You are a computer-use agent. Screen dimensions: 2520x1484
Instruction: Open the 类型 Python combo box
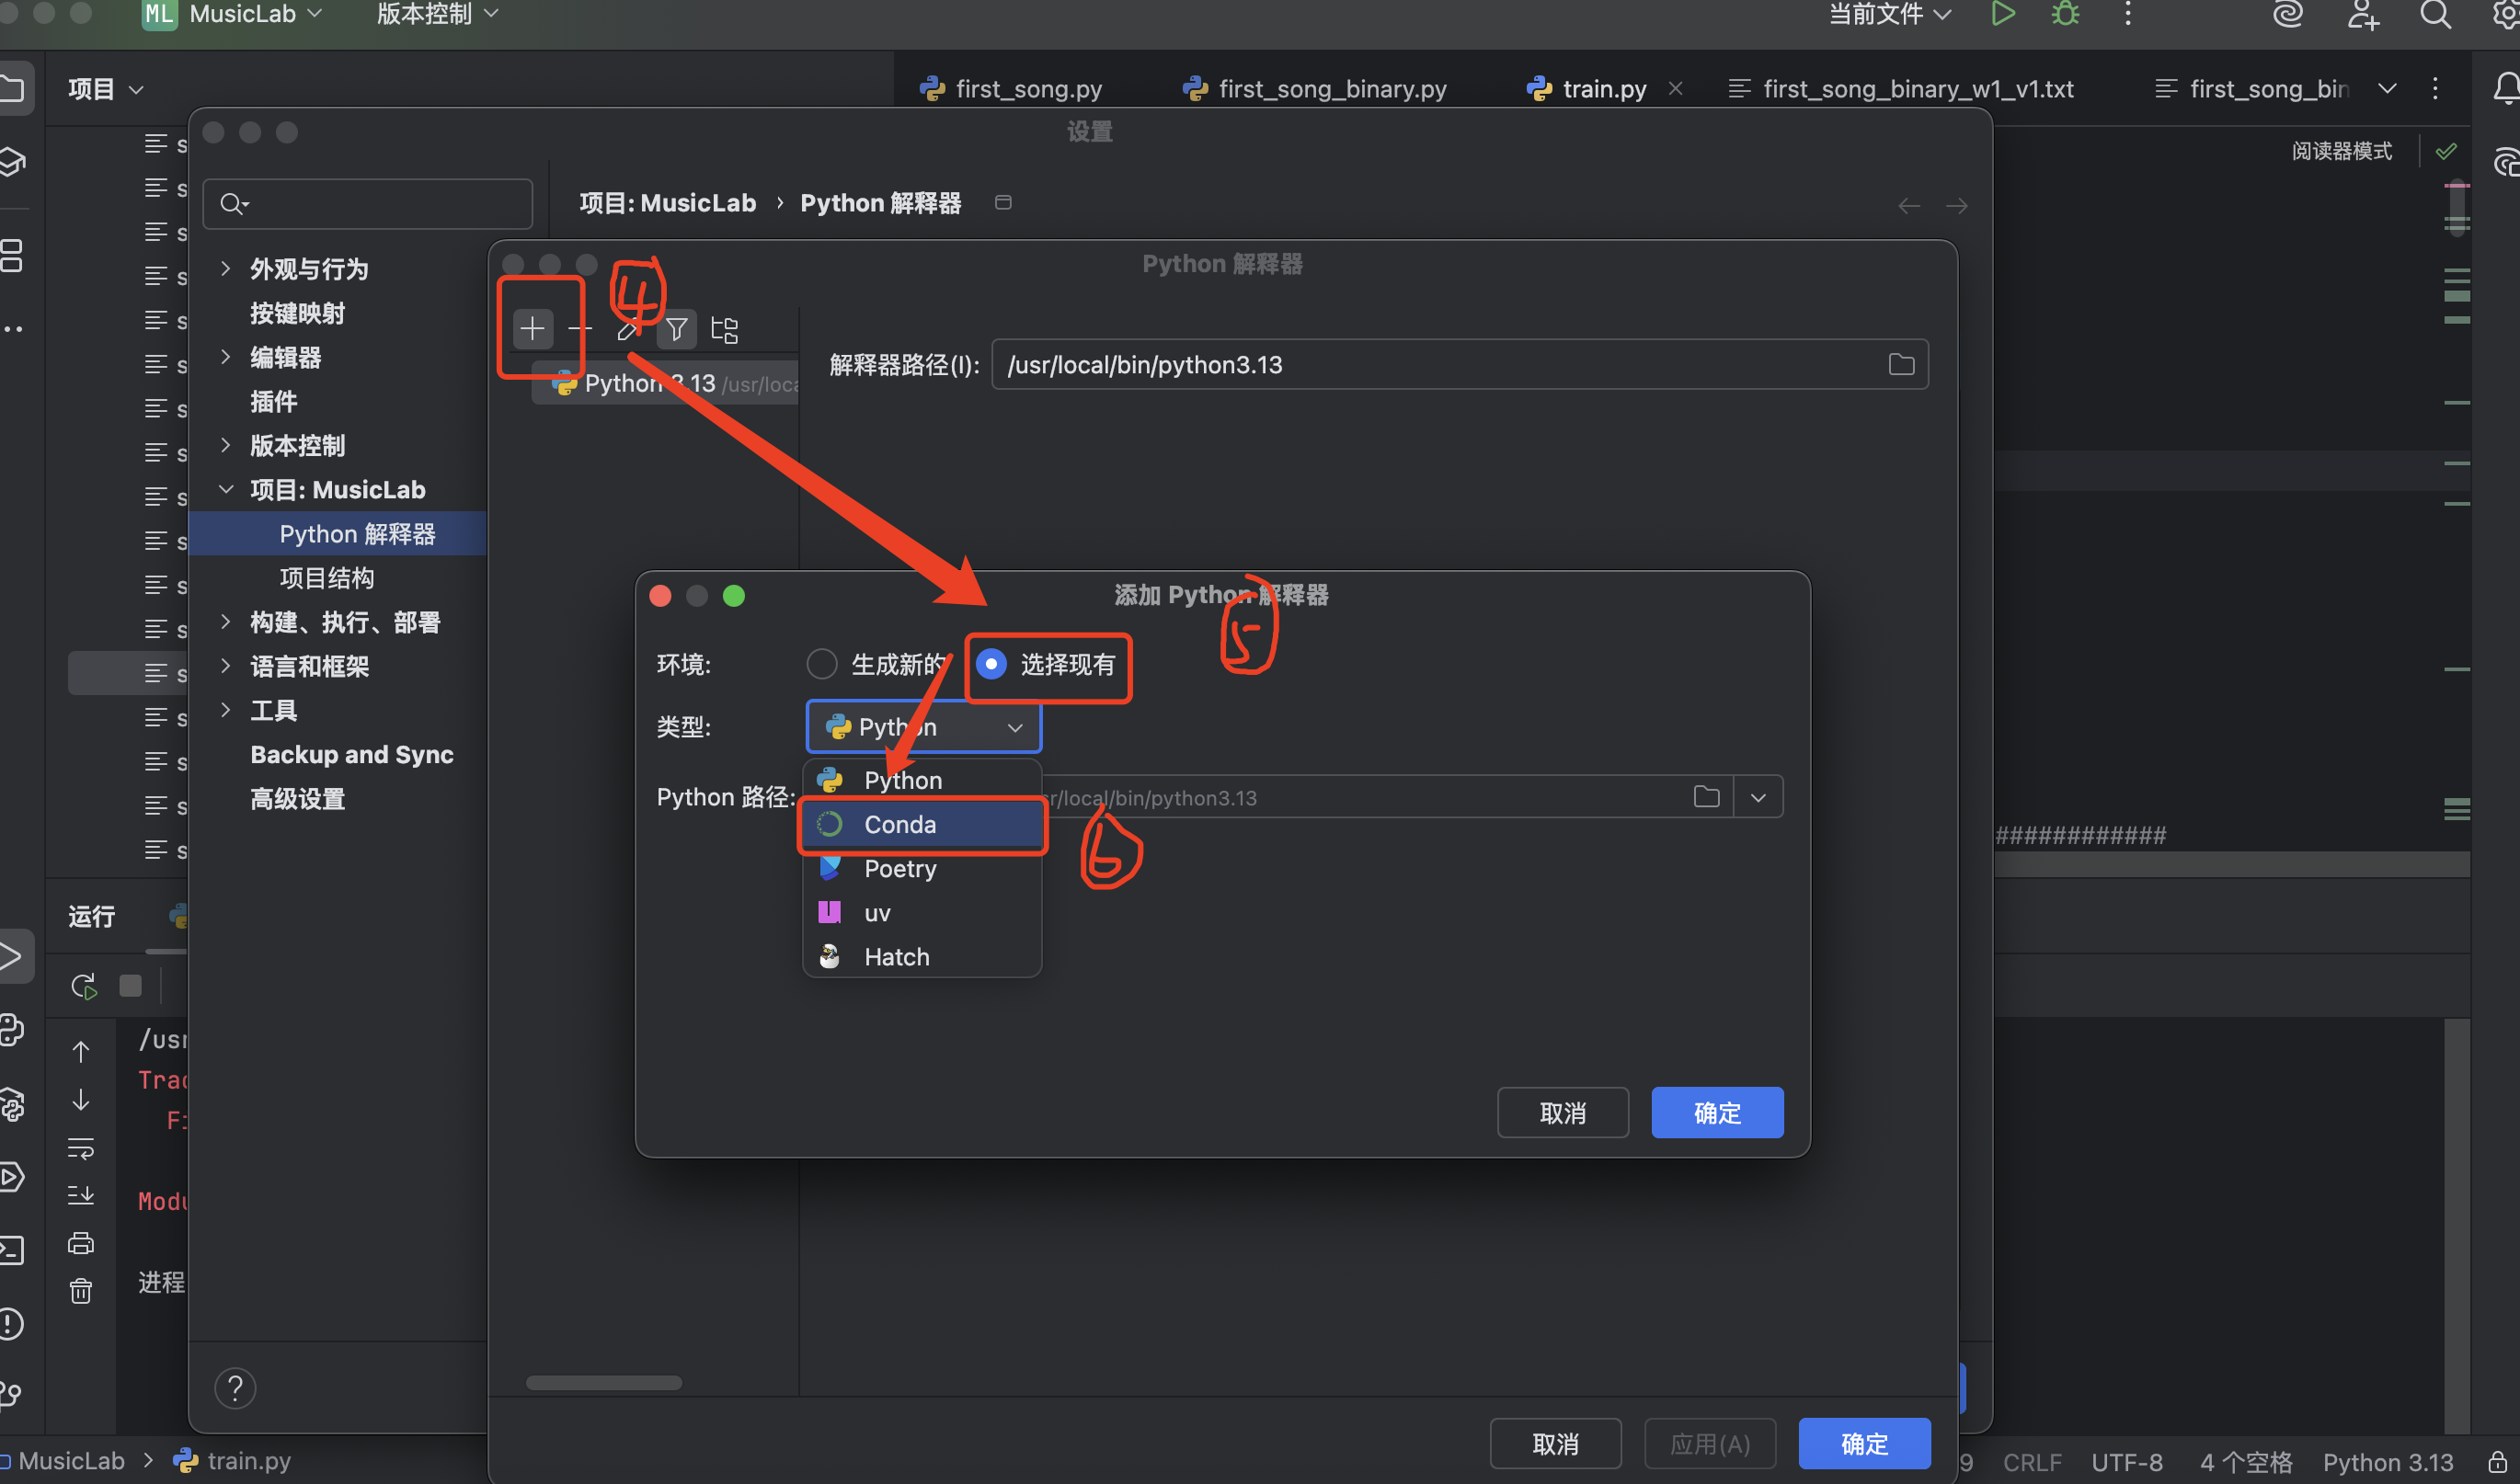[922, 727]
